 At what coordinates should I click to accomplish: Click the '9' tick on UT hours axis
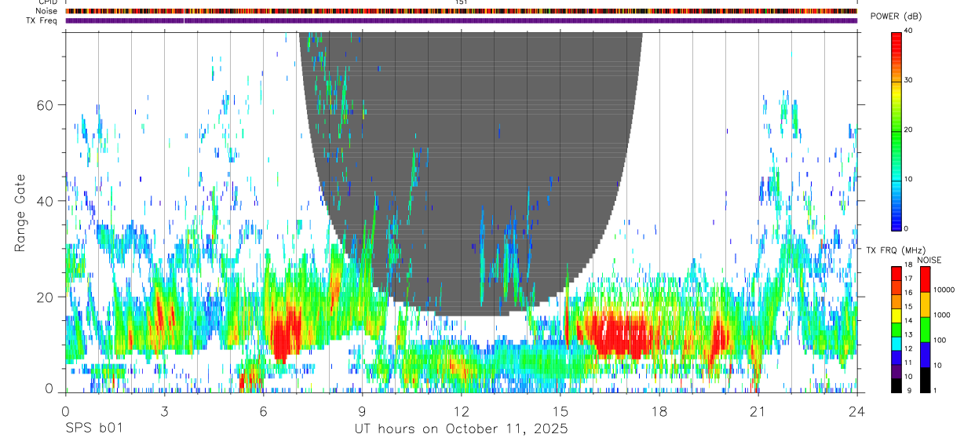coord(363,410)
